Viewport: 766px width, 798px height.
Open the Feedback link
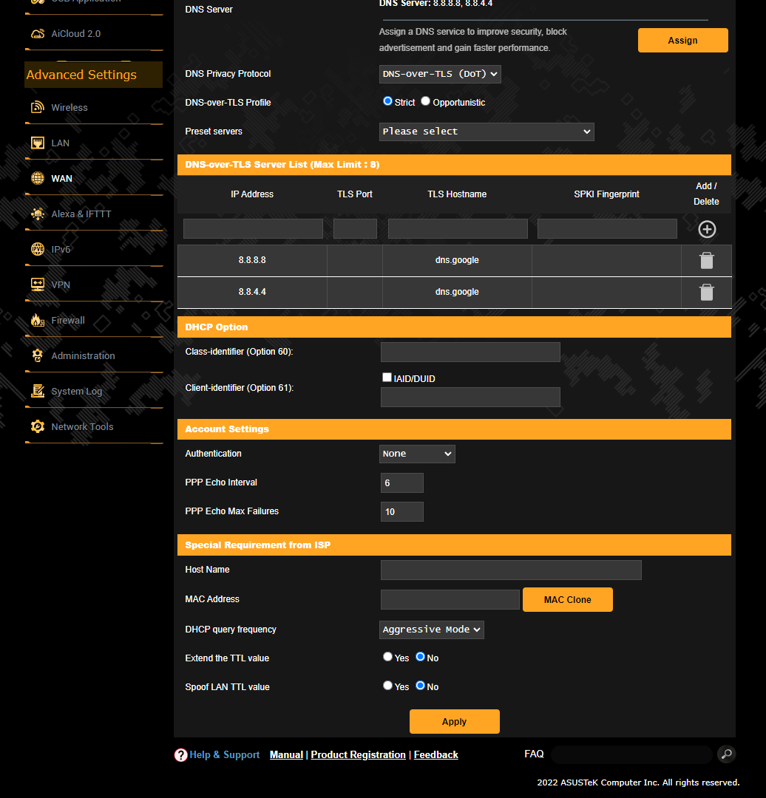click(436, 754)
